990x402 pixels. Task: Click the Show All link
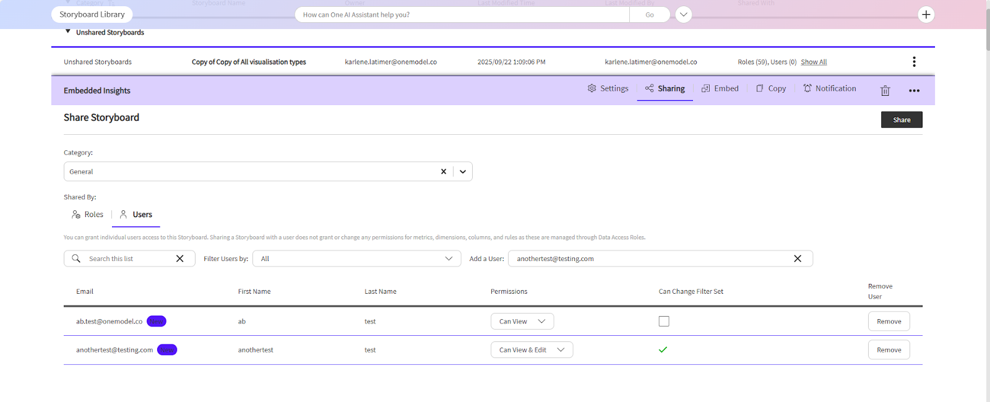coord(814,62)
